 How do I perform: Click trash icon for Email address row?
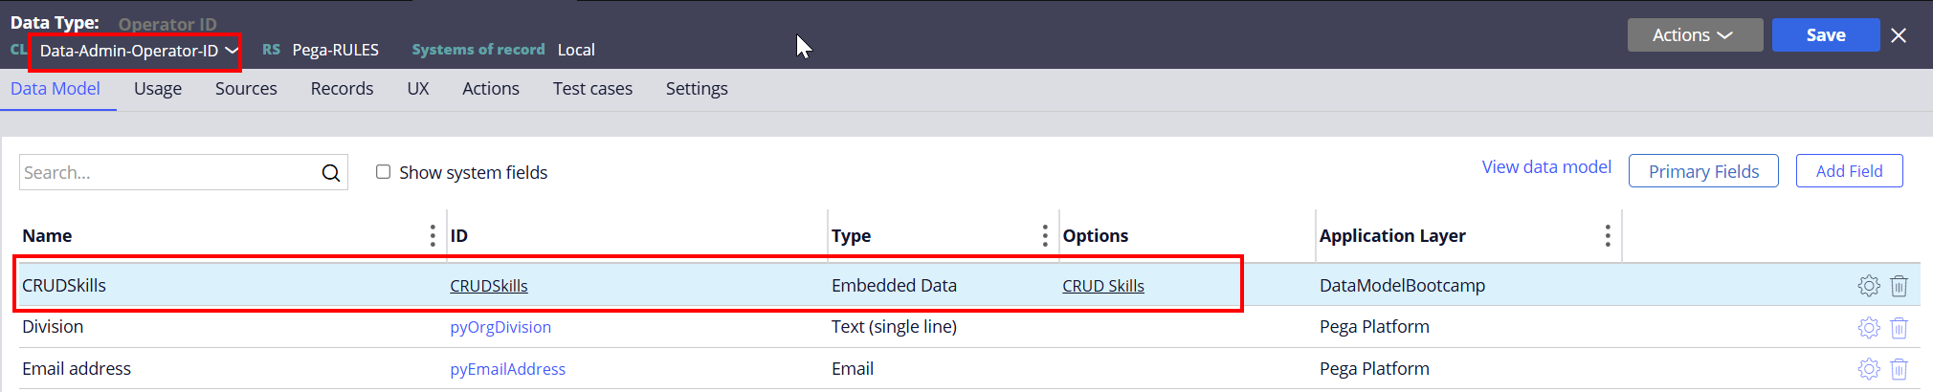[x=1900, y=369]
